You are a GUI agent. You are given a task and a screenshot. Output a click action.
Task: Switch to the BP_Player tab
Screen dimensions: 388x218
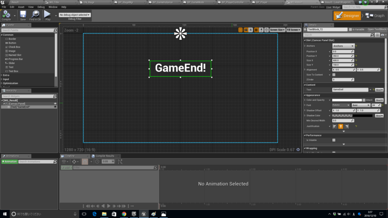point(261,2)
